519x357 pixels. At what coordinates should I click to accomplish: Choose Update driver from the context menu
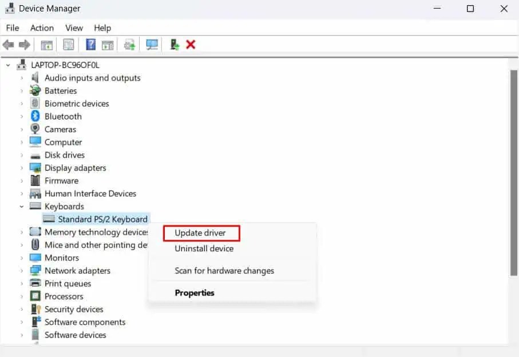coord(201,232)
